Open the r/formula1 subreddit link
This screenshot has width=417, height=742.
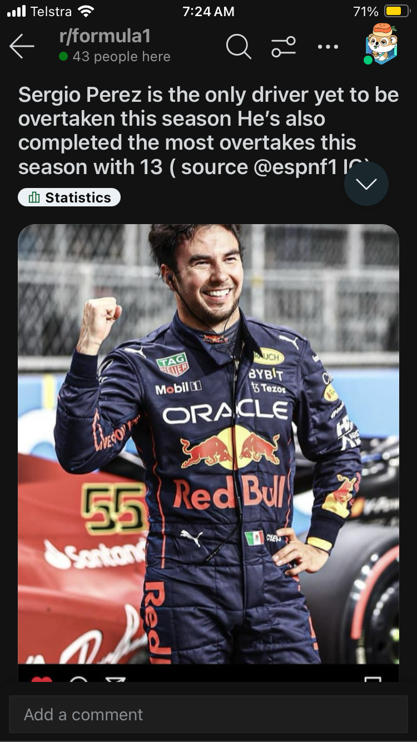105,36
